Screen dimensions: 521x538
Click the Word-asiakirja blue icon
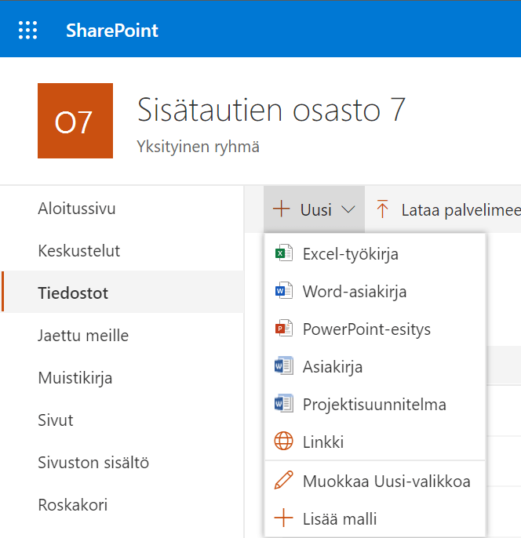click(x=282, y=292)
